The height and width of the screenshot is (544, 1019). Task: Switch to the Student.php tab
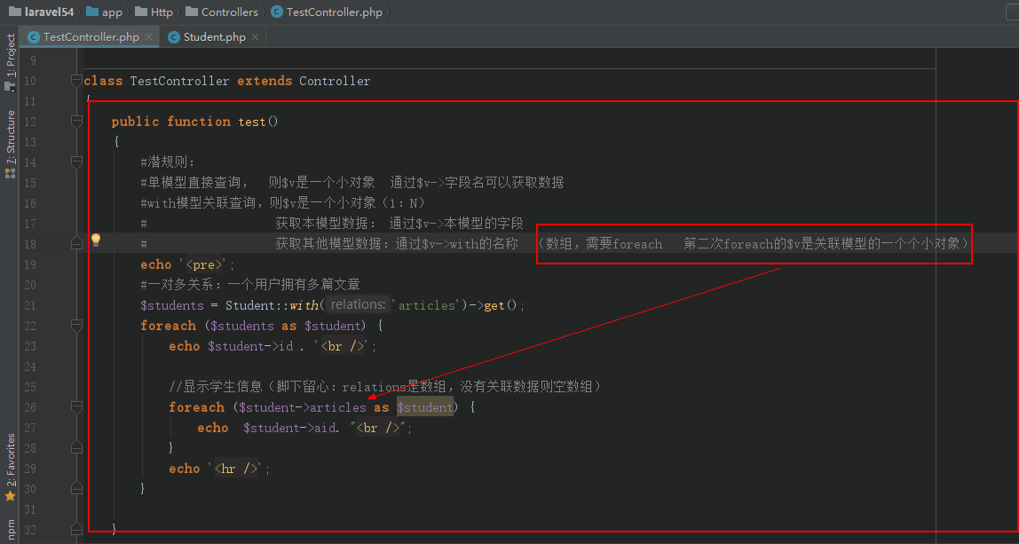click(x=214, y=37)
